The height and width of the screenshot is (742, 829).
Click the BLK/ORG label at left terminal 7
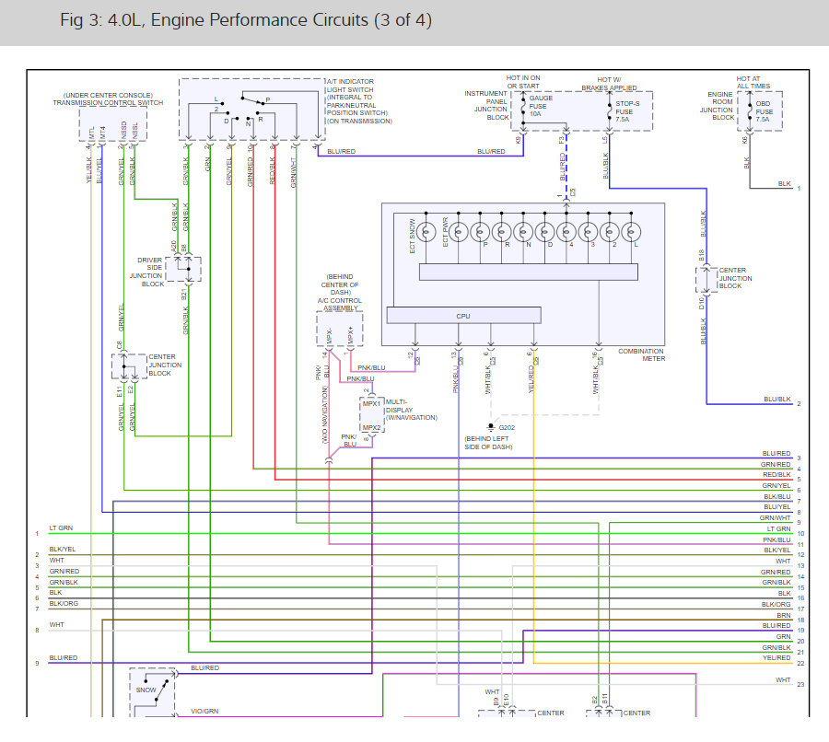click(64, 604)
